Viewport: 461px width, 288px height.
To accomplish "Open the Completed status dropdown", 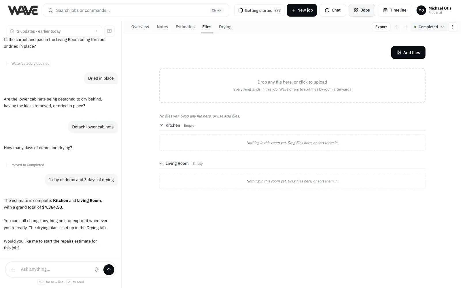I will [429, 27].
